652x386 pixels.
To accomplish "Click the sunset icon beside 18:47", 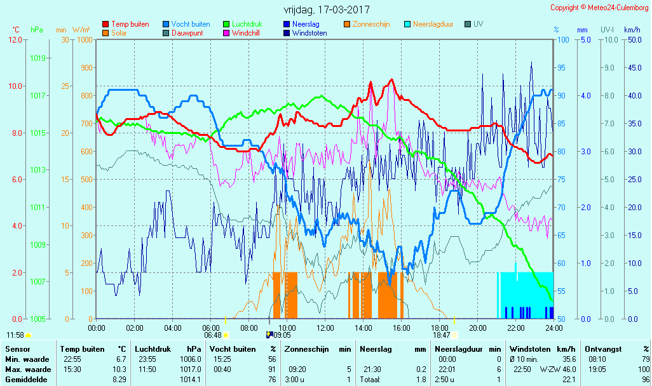I will (454, 335).
